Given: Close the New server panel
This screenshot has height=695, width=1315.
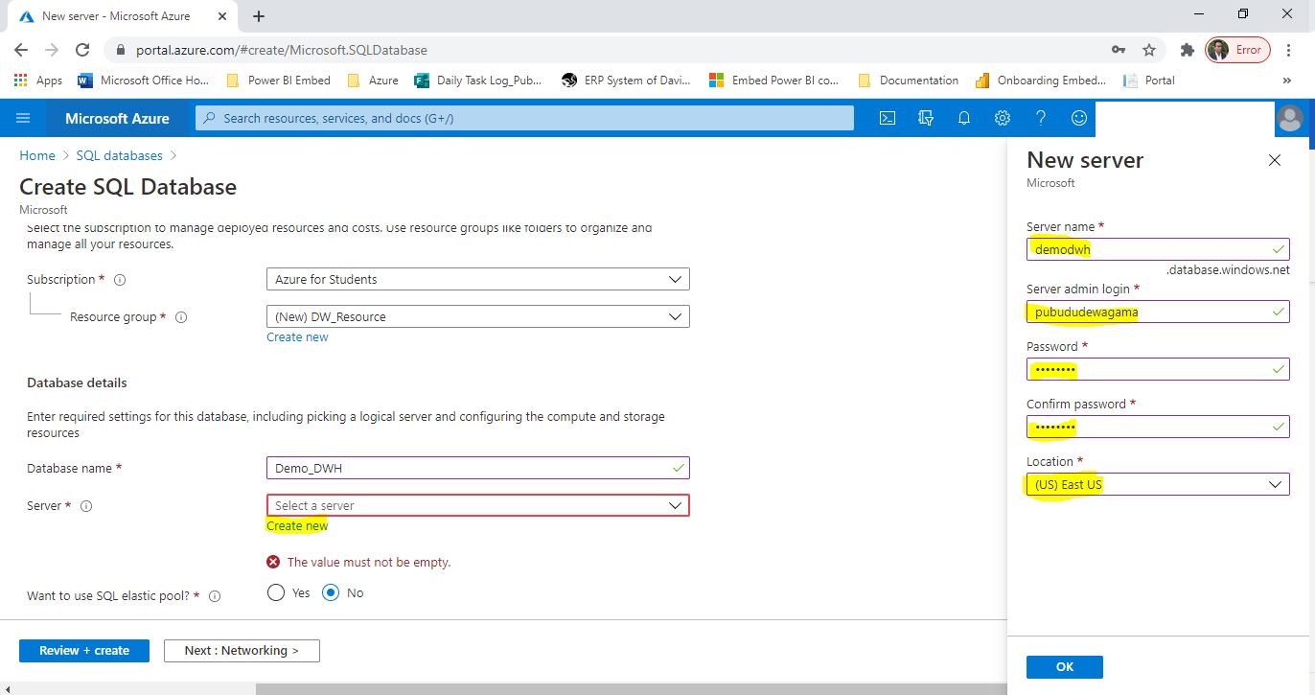Looking at the screenshot, I should [1275, 160].
